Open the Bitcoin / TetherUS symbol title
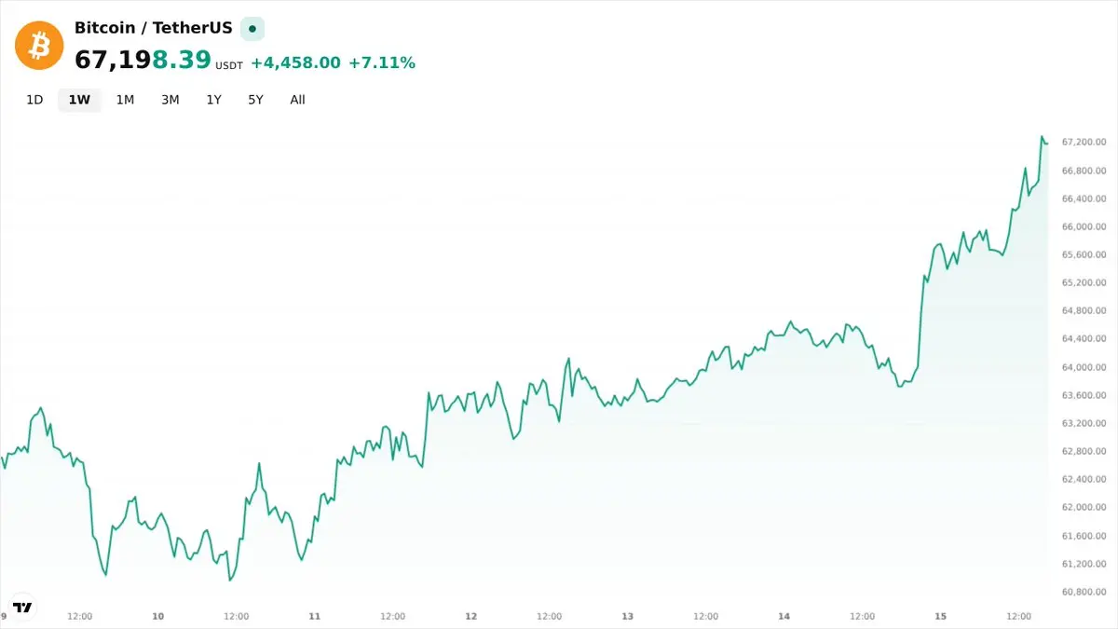This screenshot has height=629, width=1118. coord(154,28)
